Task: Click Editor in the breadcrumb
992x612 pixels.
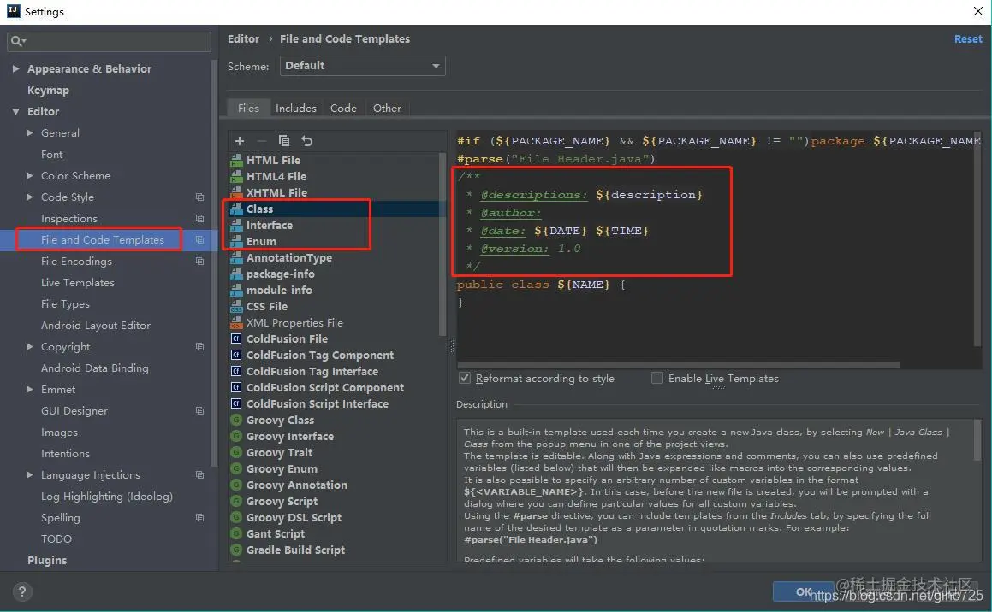Action: [244, 39]
